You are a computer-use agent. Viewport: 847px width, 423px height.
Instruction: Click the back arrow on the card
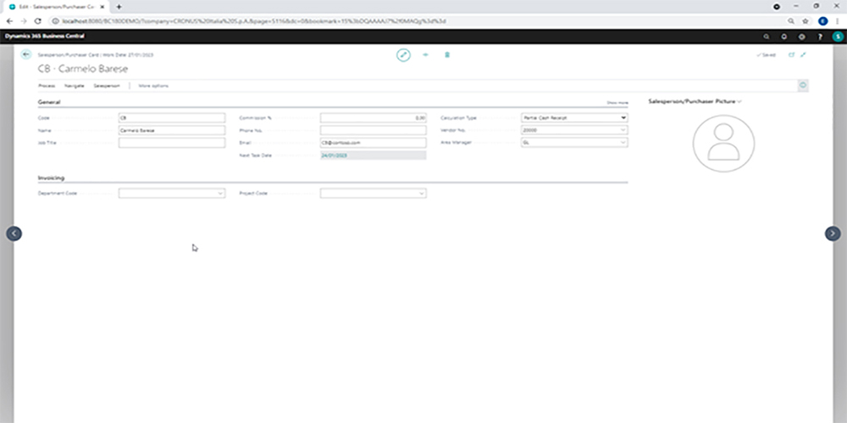25,54
